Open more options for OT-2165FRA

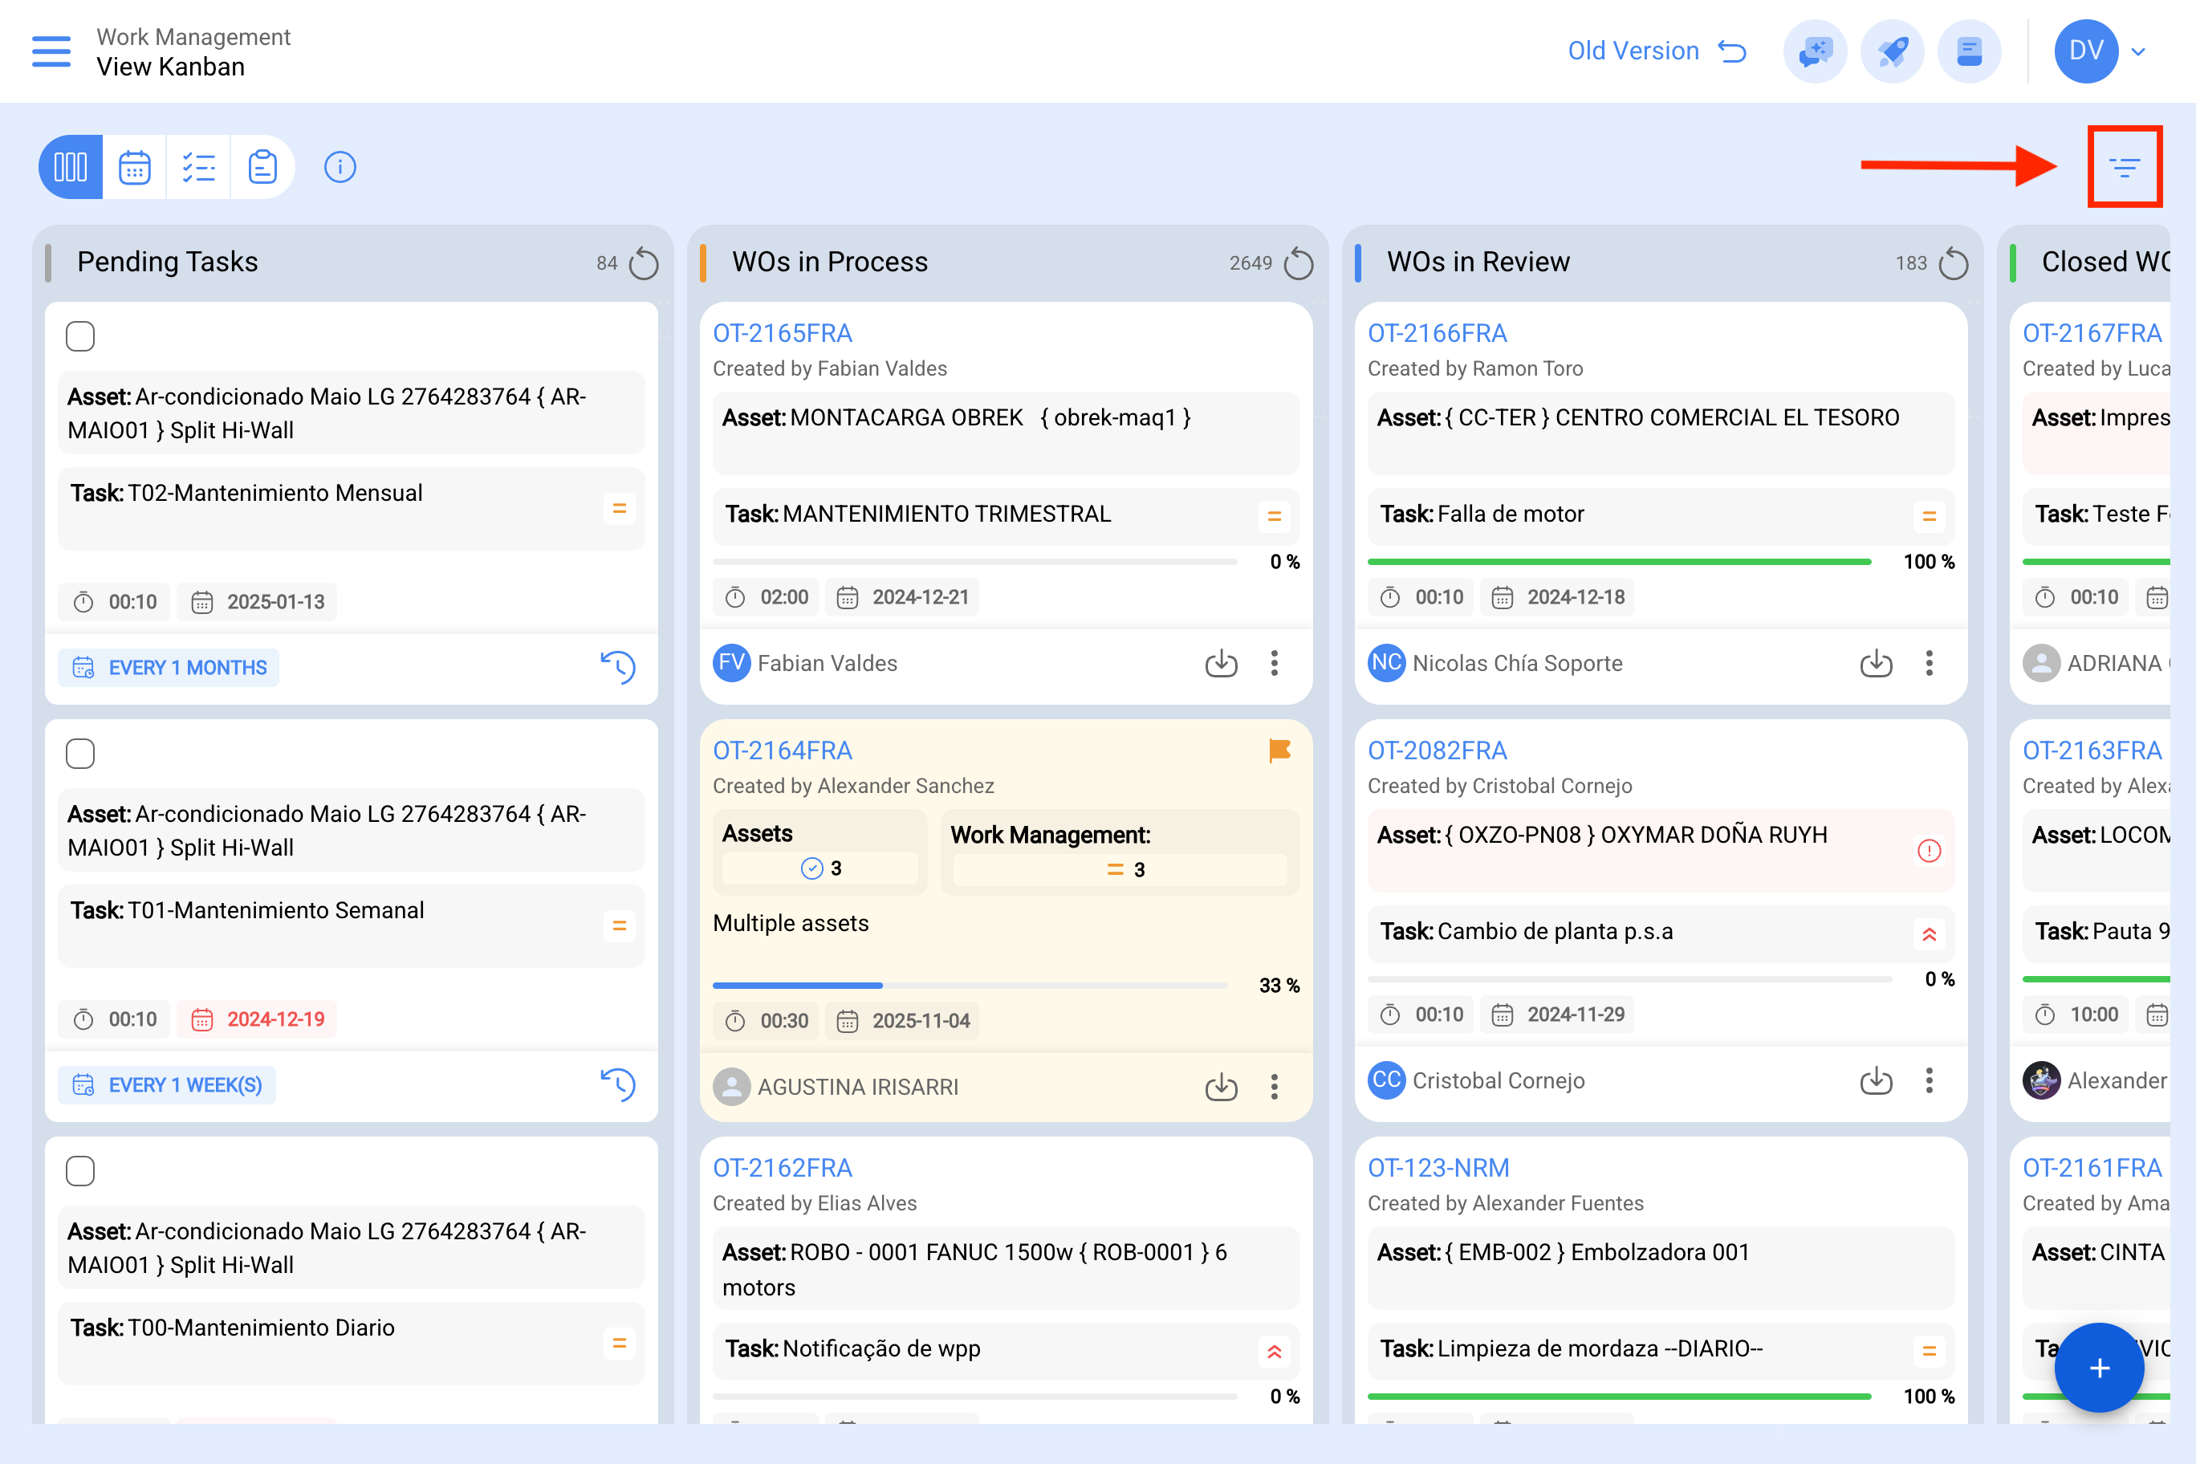tap(1275, 664)
